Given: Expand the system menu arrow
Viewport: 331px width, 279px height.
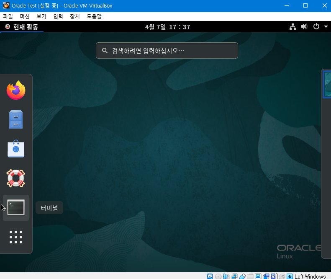Looking at the screenshot, I should 326,27.
